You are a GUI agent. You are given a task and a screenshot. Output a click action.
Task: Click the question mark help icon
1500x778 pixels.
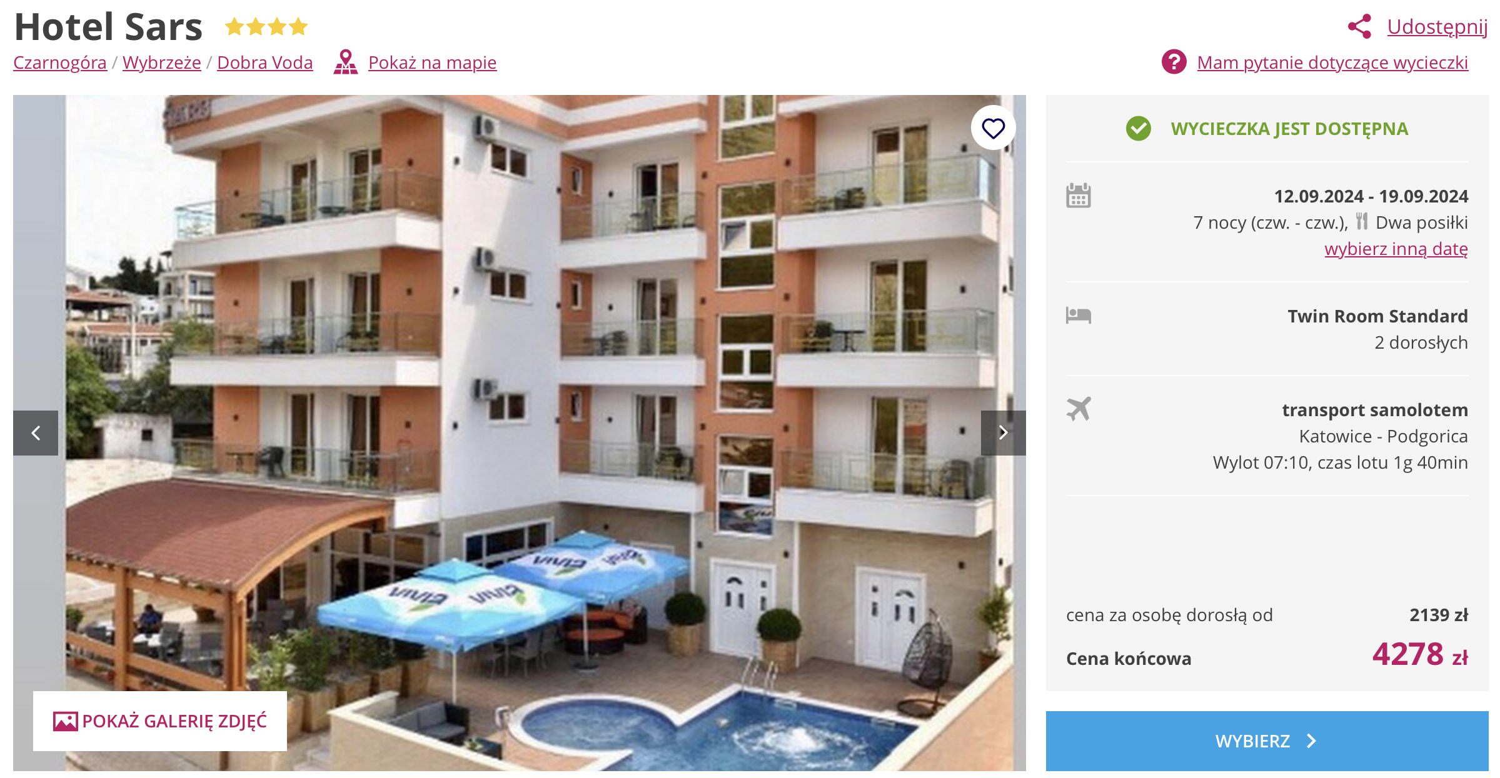(1174, 62)
